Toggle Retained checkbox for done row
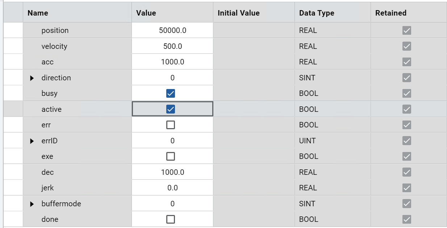 pyautogui.click(x=407, y=219)
